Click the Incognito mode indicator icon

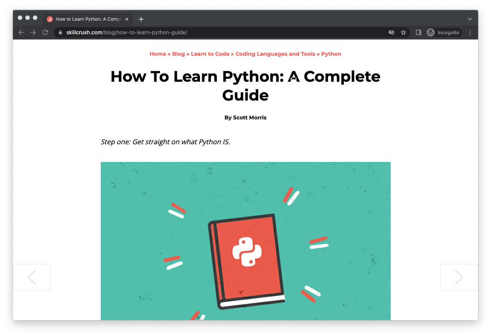430,32
